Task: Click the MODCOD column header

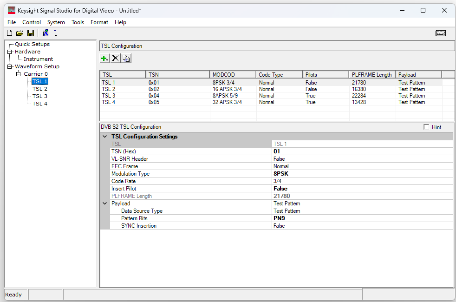Action: 233,75
